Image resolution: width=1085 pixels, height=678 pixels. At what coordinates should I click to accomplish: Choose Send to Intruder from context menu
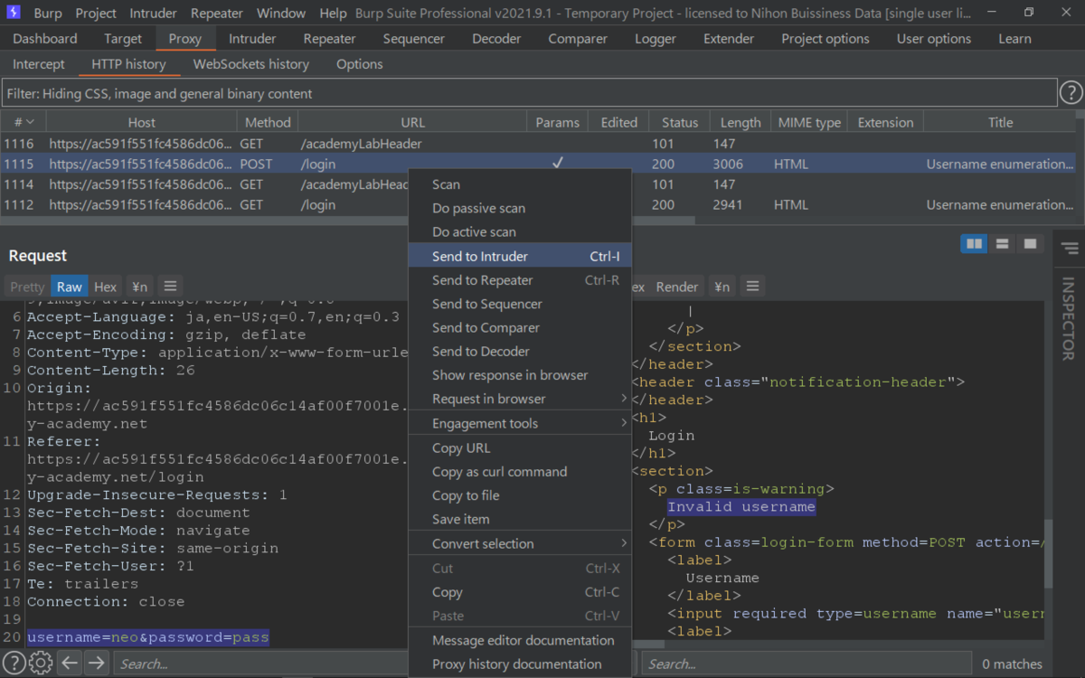[x=520, y=256]
